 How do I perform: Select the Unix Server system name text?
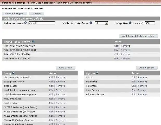93,90
